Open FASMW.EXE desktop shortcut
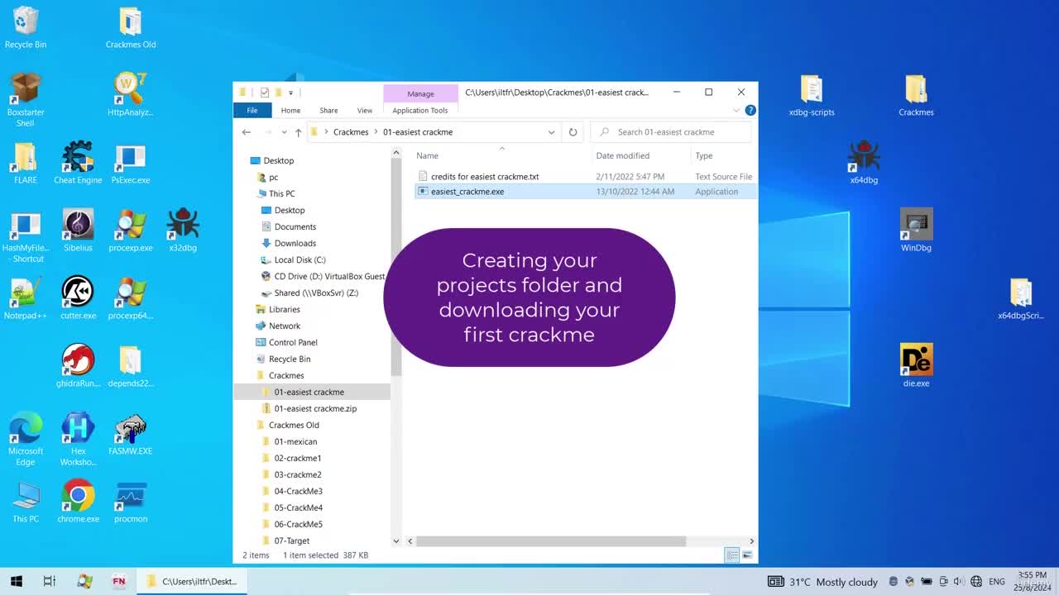 (x=131, y=433)
